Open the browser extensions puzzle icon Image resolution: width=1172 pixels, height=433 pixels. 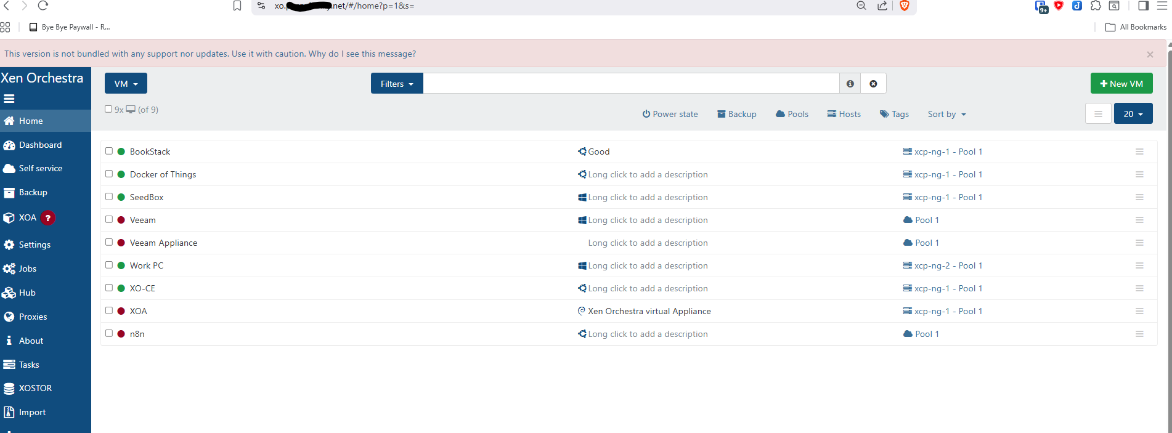(x=1096, y=6)
